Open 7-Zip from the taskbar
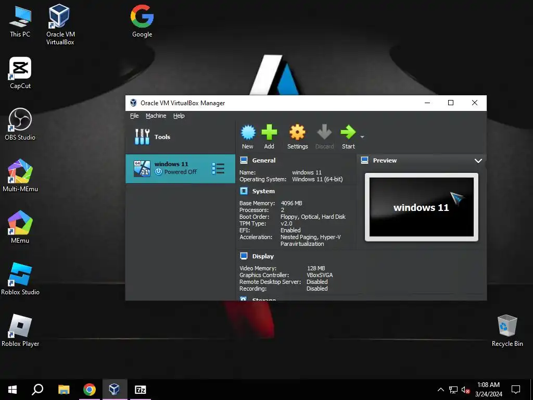 tap(141, 390)
